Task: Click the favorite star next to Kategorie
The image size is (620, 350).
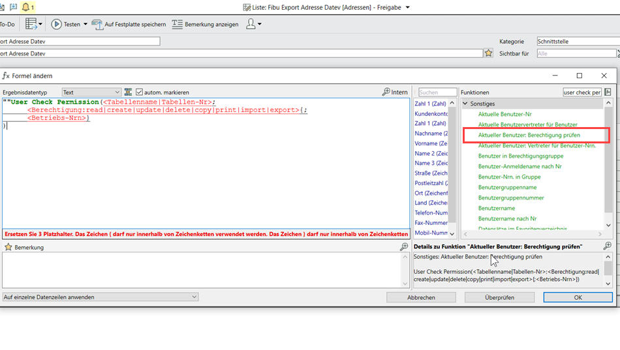Action: click(488, 53)
